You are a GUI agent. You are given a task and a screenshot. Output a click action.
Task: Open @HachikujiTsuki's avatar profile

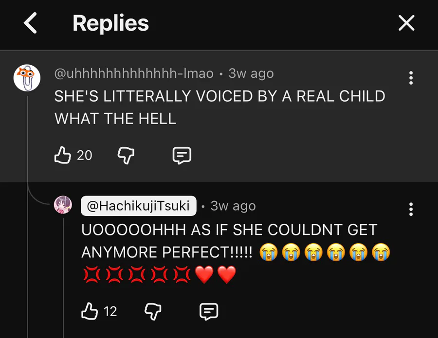click(x=63, y=205)
